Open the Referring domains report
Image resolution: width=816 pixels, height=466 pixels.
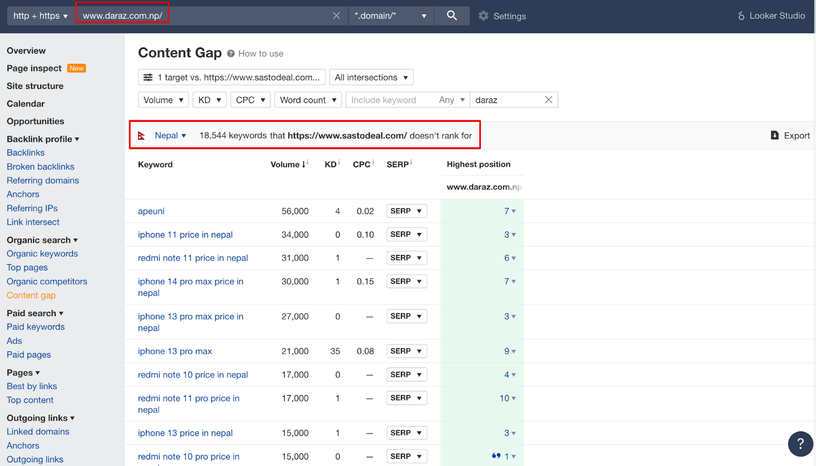(43, 180)
